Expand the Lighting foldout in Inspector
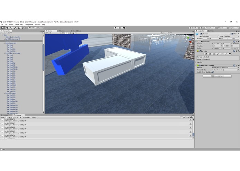 (x=196, y=62)
